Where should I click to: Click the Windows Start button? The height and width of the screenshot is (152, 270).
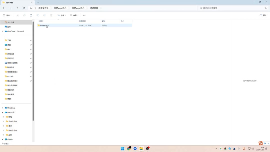(122, 149)
